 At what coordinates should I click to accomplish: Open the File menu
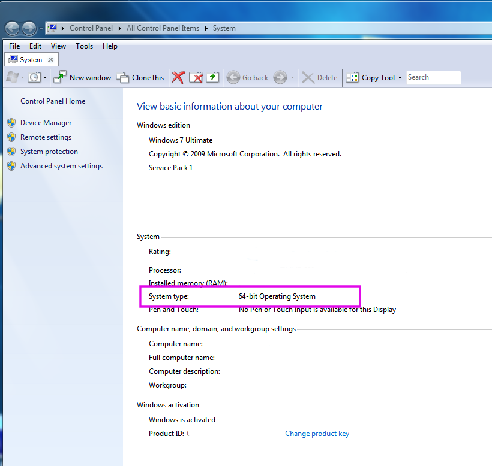pyautogui.click(x=14, y=46)
